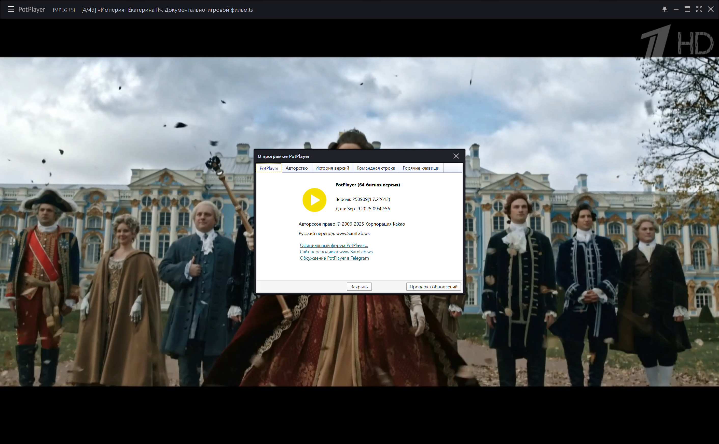
Task: Click the PotPlayer (64-битная версия) heading
Action: [367, 185]
